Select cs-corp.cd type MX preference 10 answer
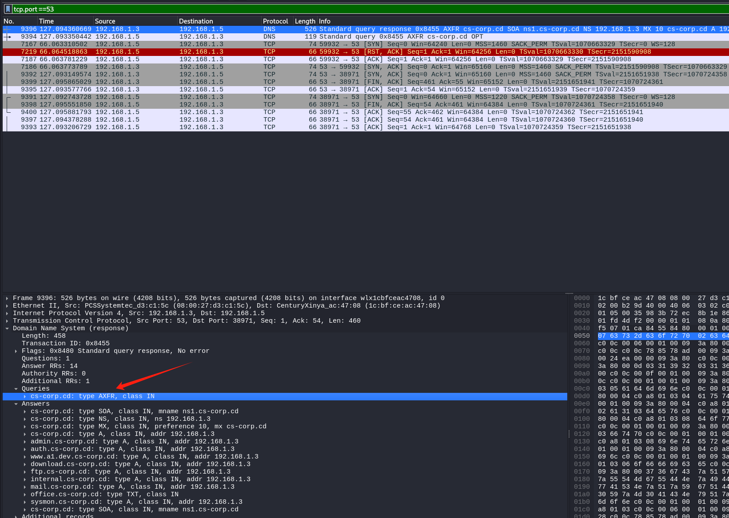The width and height of the screenshot is (729, 518). click(148, 427)
